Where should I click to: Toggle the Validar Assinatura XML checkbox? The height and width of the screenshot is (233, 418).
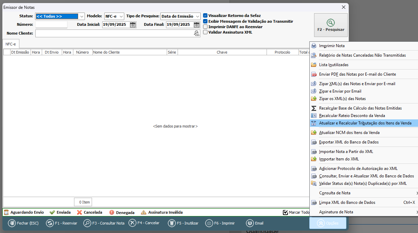(205, 32)
